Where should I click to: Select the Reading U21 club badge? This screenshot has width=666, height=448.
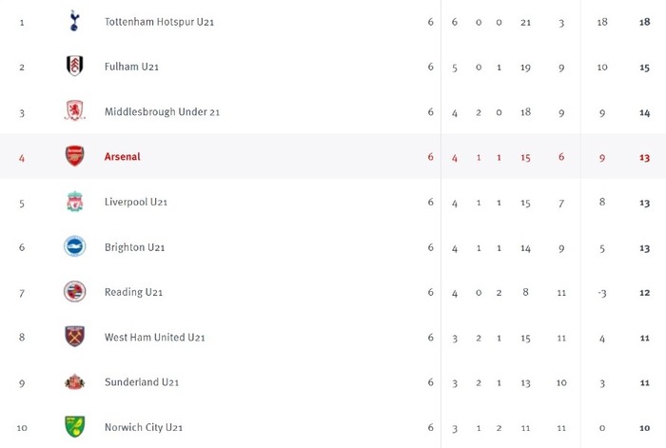click(75, 291)
